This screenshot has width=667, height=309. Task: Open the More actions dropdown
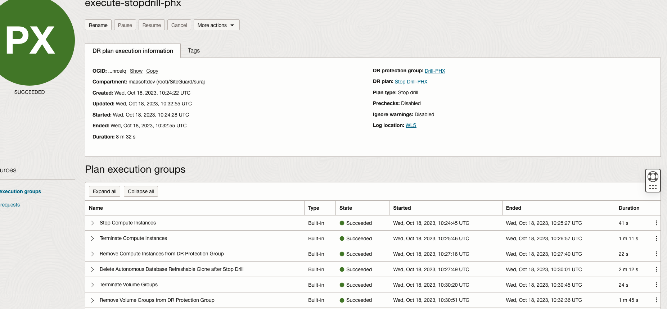coord(216,25)
